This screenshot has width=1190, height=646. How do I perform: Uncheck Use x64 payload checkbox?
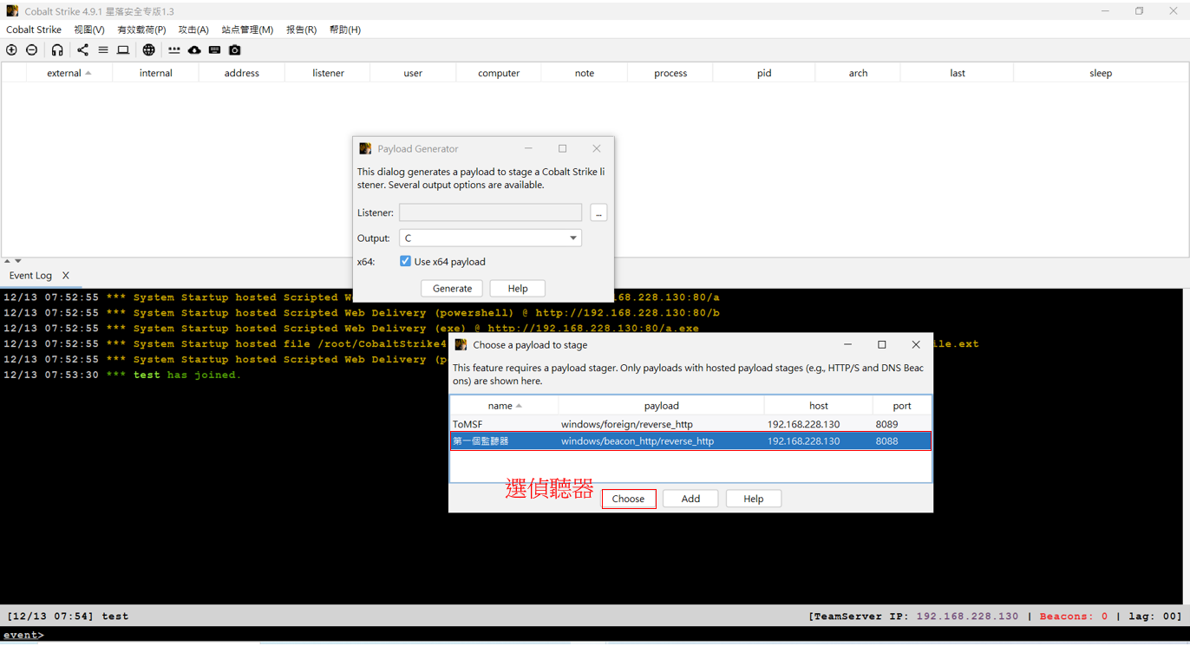point(405,261)
